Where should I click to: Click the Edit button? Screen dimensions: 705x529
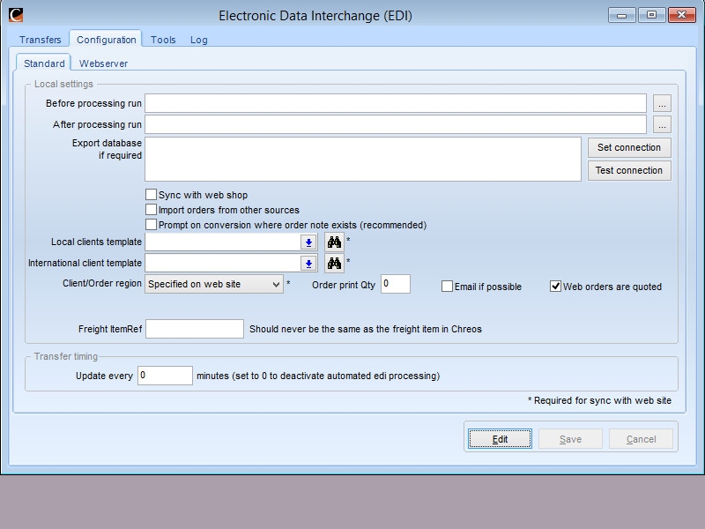(500, 439)
